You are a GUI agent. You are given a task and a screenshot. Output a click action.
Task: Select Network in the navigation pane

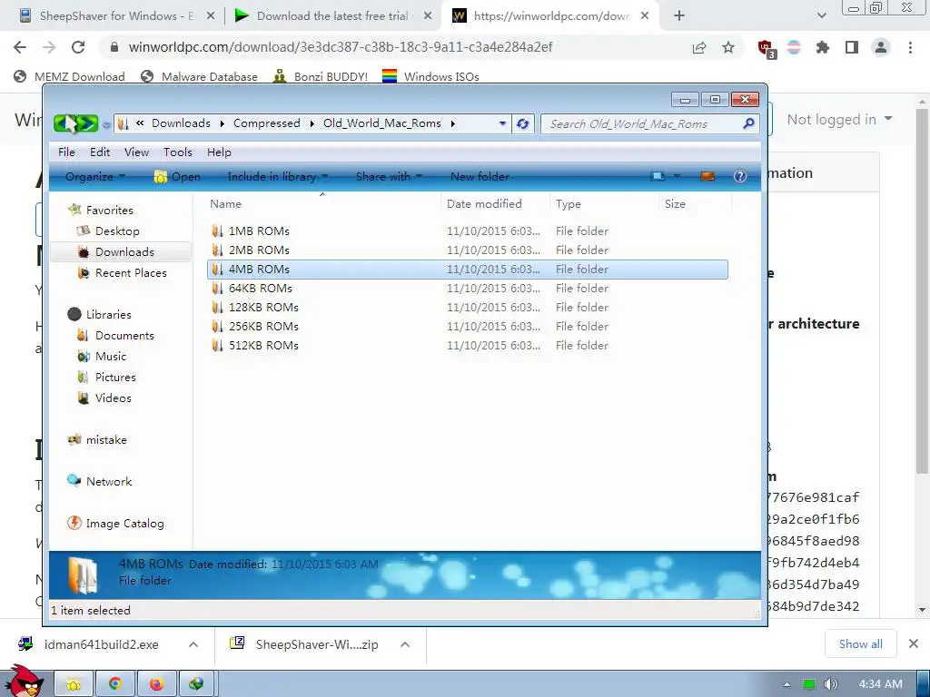(x=109, y=481)
